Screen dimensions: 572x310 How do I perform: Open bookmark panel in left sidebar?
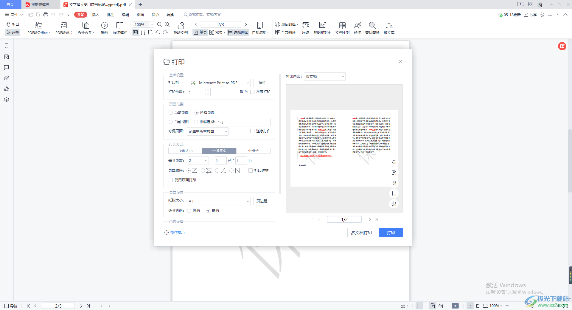pos(7,46)
